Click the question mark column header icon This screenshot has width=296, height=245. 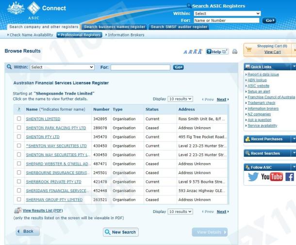pos(19,109)
